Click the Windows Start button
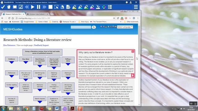The image size is (198, 111). click(x=3, y=109)
